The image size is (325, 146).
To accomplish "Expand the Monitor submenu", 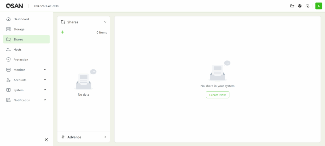I will [x=45, y=70].
